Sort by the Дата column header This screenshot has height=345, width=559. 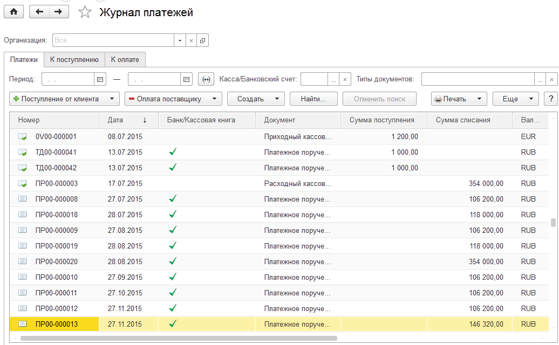click(128, 120)
